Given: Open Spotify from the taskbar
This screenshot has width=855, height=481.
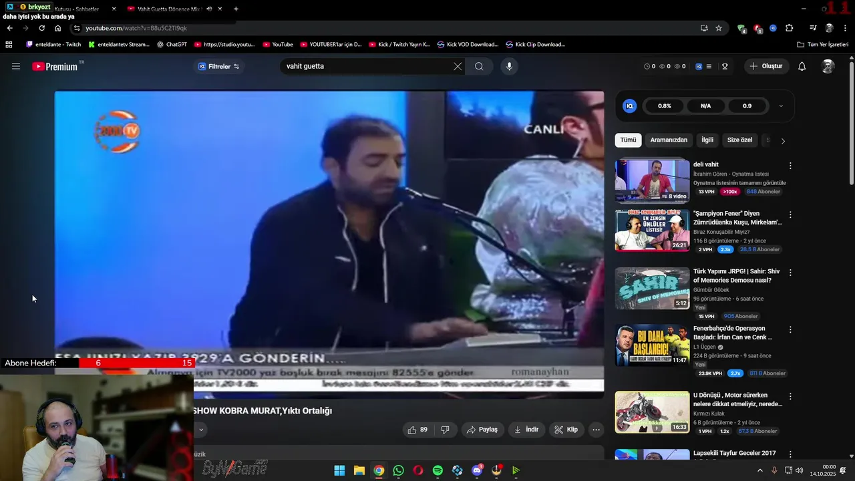Looking at the screenshot, I should (438, 470).
